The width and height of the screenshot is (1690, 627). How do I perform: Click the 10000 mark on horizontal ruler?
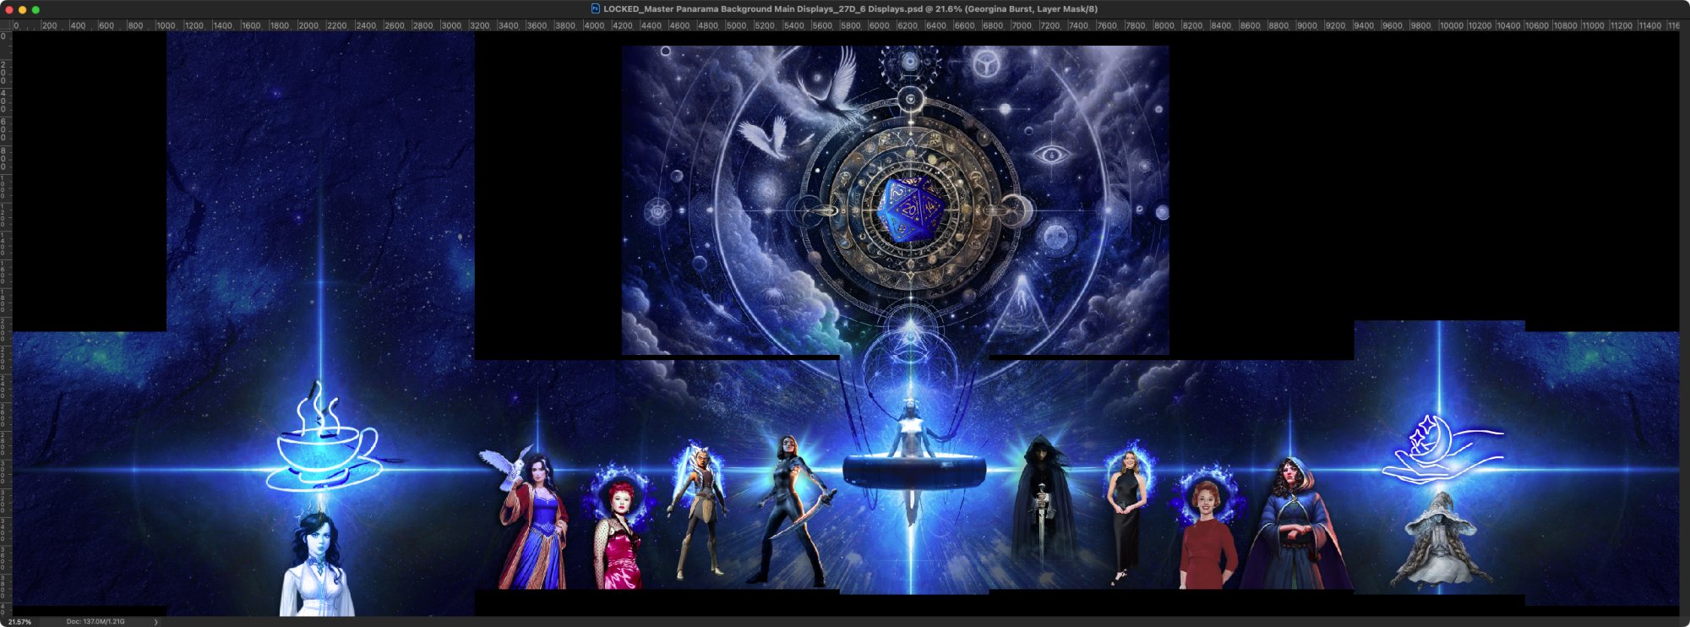(x=1451, y=25)
